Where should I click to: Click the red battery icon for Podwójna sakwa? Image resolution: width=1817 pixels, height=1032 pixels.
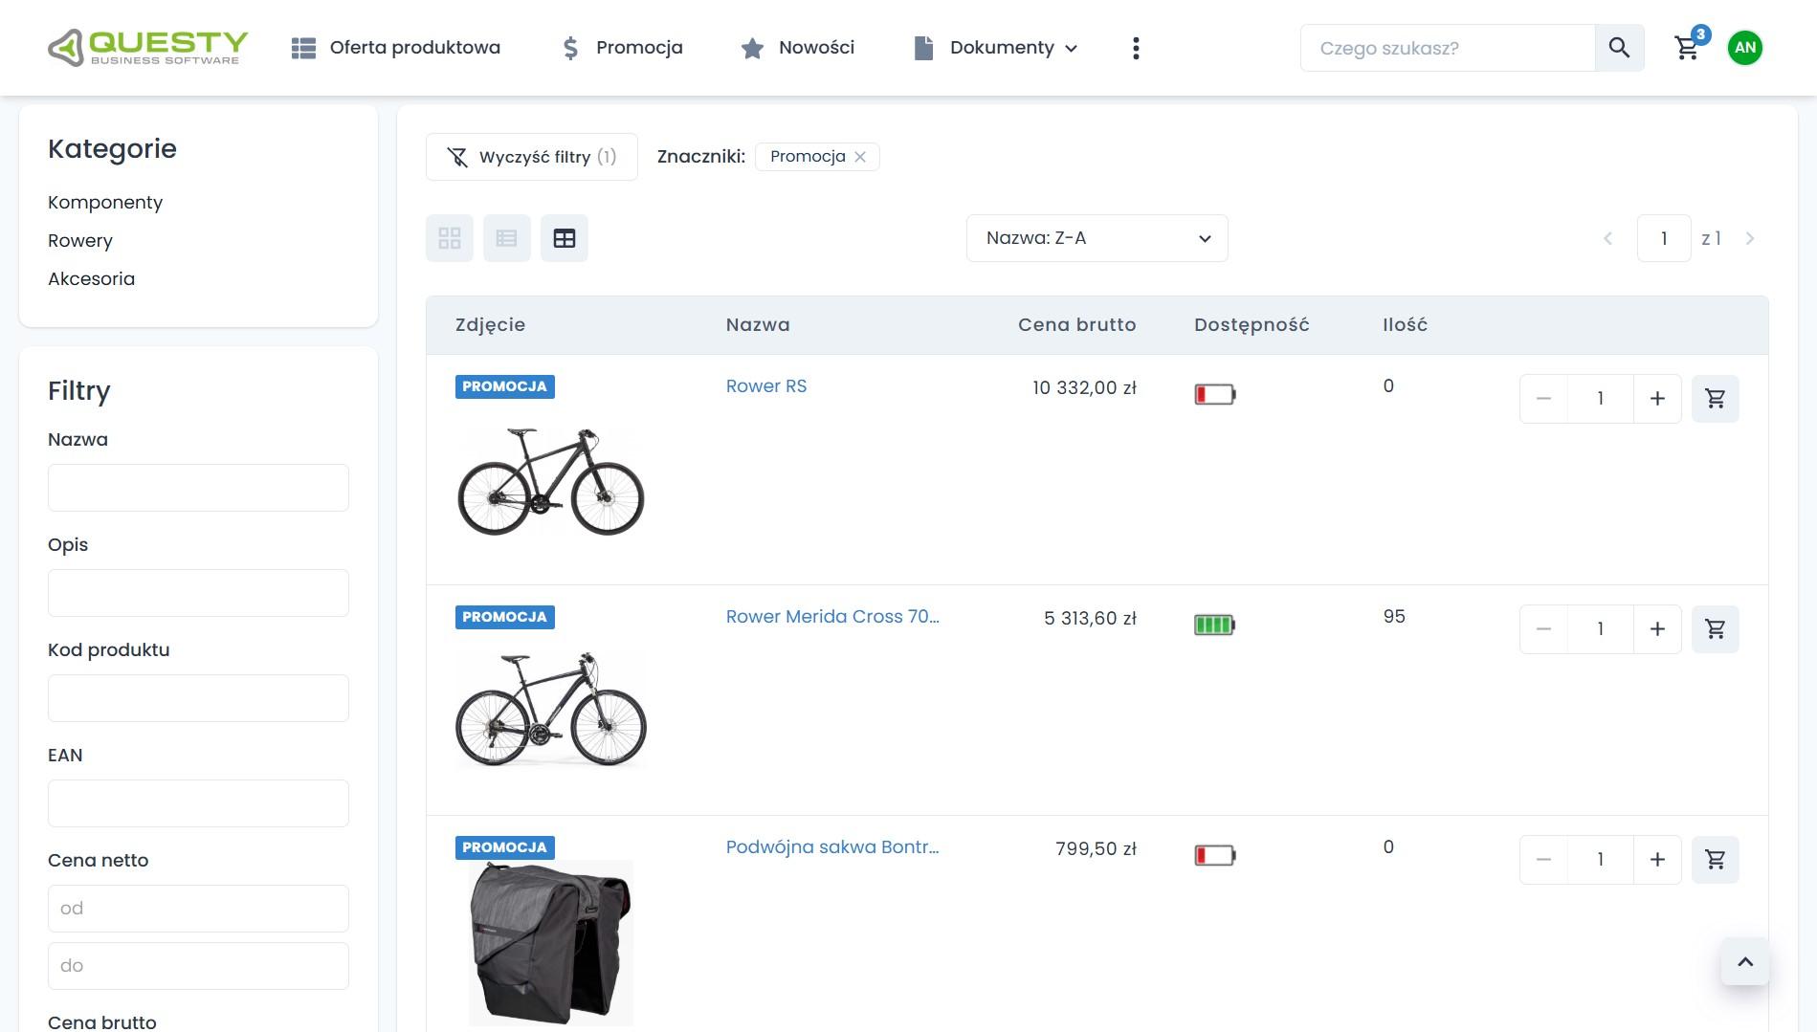click(1215, 855)
